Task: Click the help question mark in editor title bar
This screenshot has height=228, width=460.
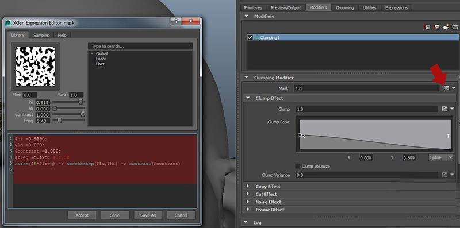Action: (x=176, y=21)
